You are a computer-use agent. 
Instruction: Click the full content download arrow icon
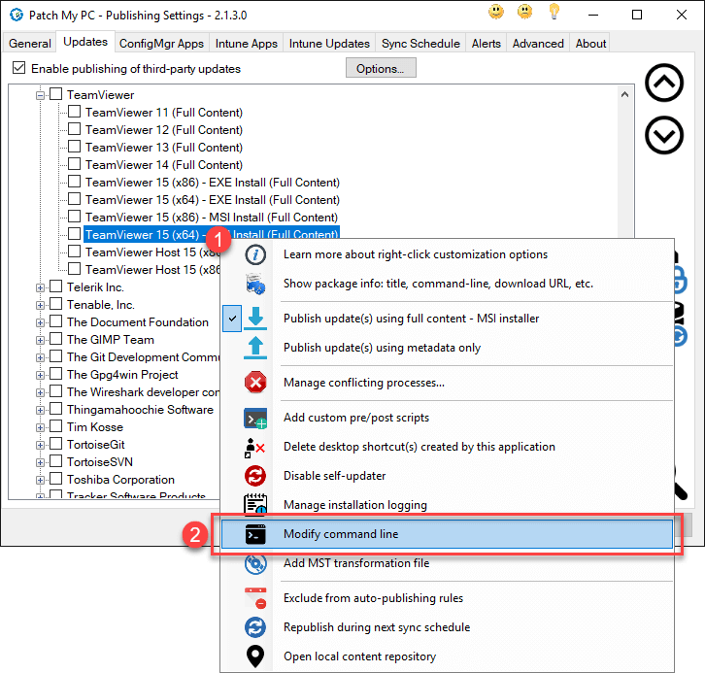pyautogui.click(x=255, y=319)
